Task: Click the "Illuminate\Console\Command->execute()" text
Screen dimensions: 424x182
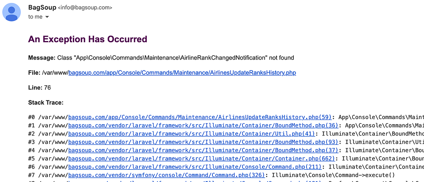Action: [333, 175]
